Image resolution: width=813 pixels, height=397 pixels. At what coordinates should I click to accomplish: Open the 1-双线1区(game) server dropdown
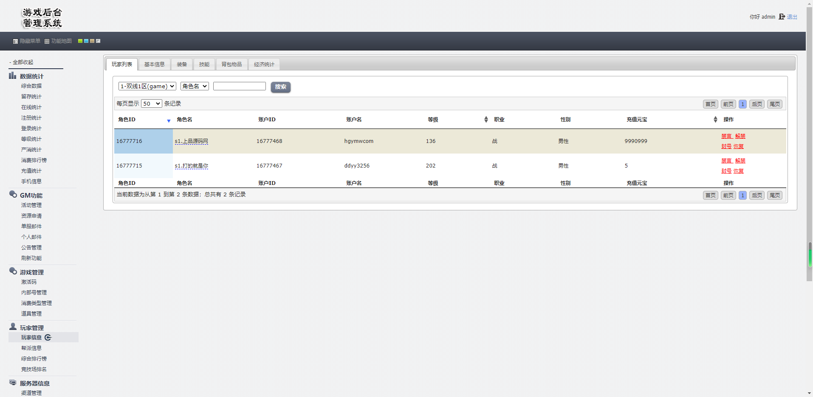coord(147,87)
